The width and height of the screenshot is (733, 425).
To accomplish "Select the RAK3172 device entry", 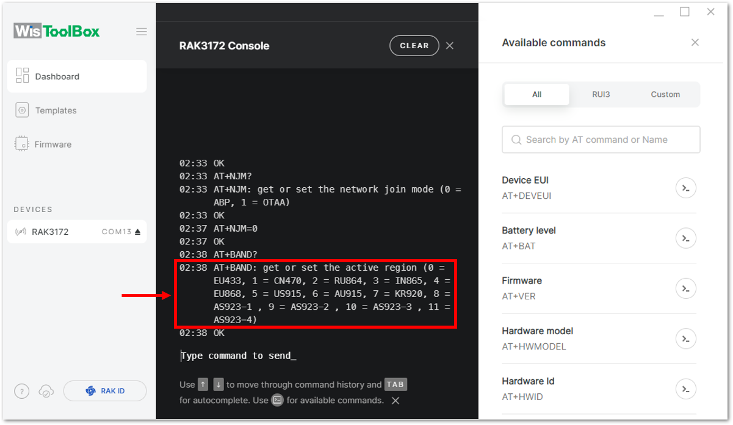I will point(77,232).
